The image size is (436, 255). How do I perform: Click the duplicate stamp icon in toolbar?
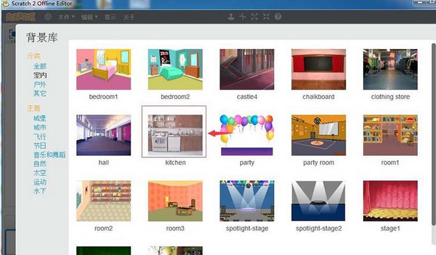[x=231, y=17]
